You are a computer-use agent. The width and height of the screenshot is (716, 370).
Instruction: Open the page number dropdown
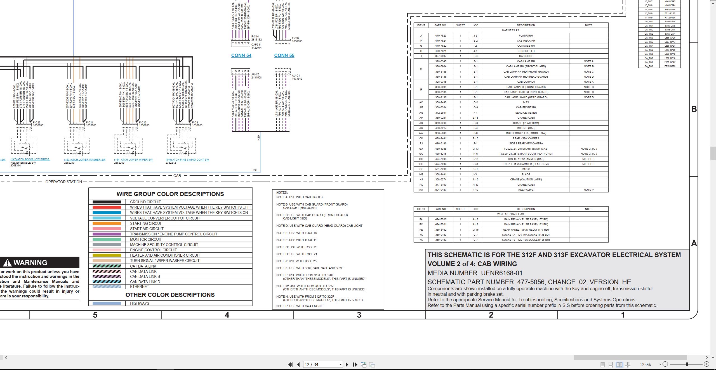[x=340, y=365]
